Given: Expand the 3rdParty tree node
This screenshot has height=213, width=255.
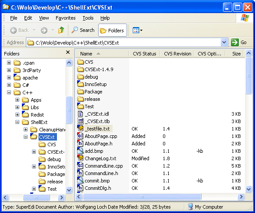Looking at the screenshot, I should pos(9,70).
